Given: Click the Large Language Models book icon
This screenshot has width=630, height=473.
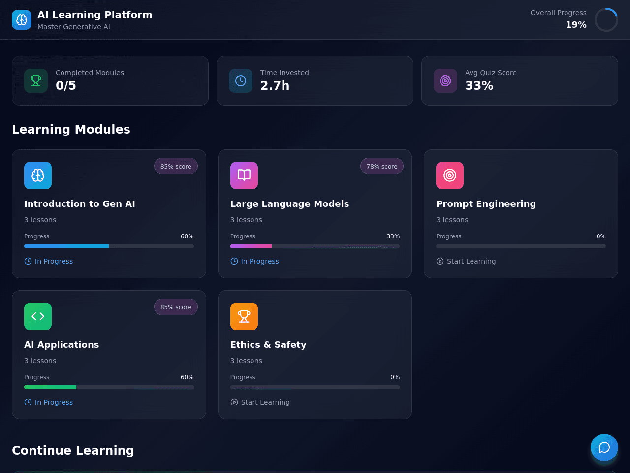Looking at the screenshot, I should [244, 175].
